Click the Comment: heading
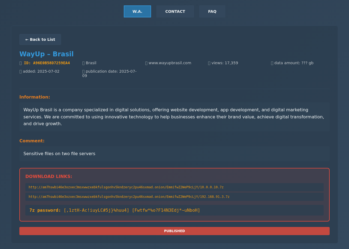Image resolution: width=349 pixels, height=249 pixels. click(32, 141)
